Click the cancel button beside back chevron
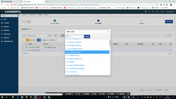176x99 pixels. [29, 21]
